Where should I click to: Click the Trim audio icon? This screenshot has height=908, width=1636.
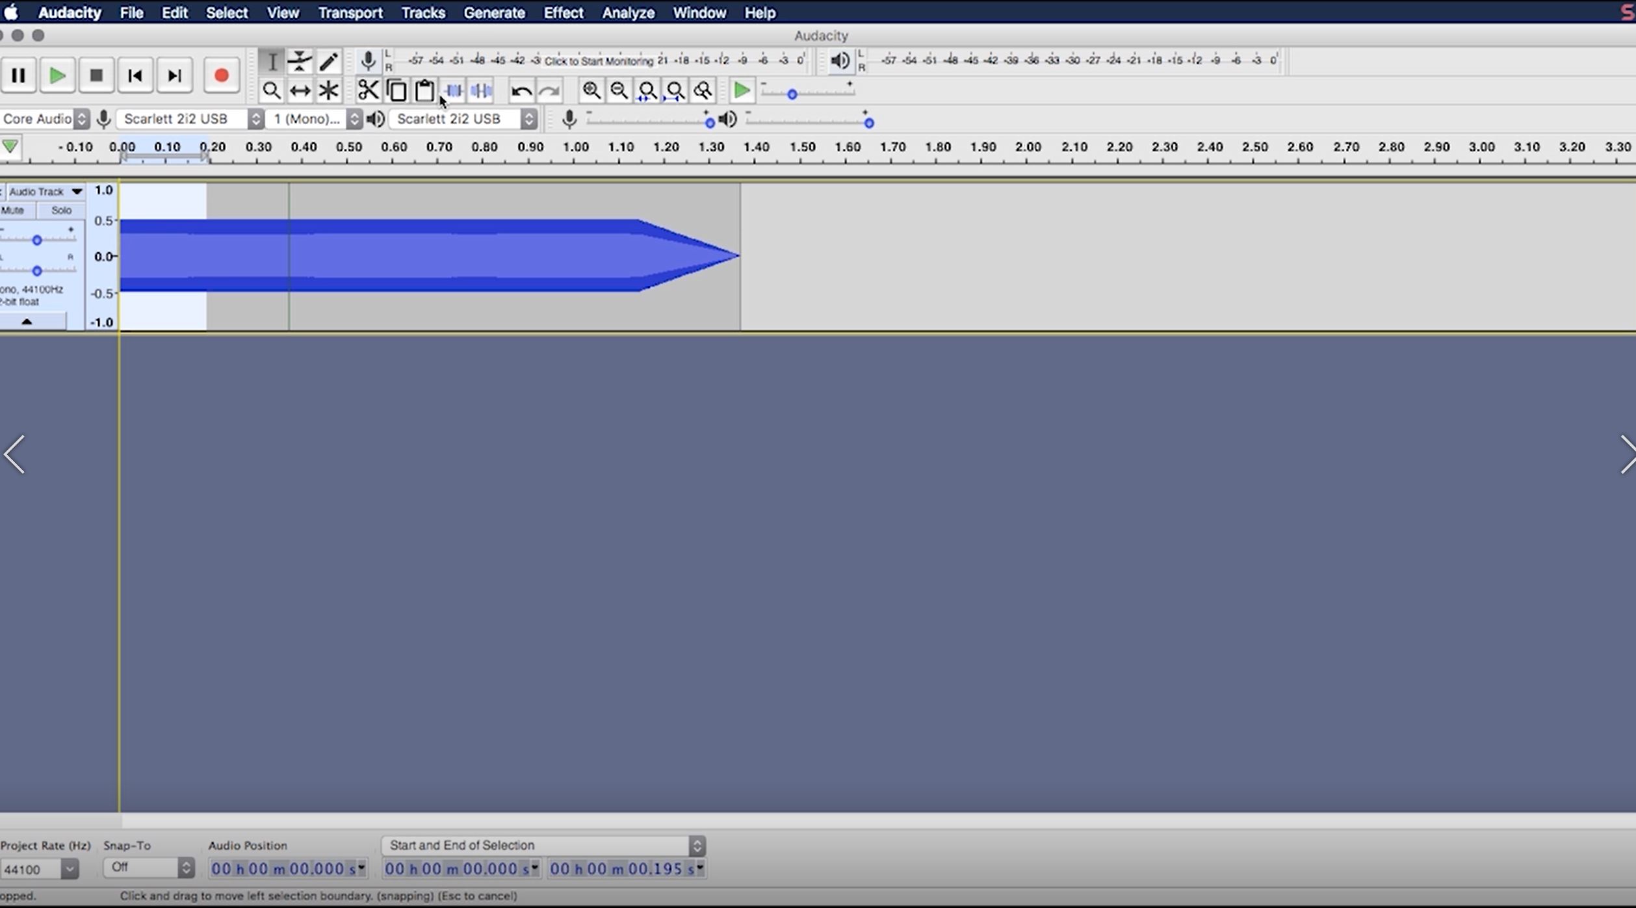click(x=454, y=90)
